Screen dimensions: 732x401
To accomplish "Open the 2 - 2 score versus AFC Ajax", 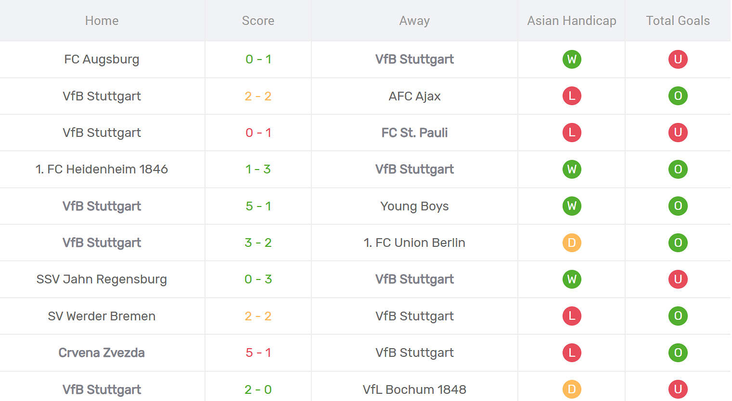I will pos(258,96).
